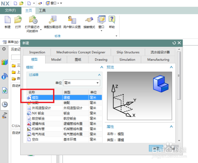
Task: Select the 外观造型设计 template row
Action: click(x=65, y=108)
